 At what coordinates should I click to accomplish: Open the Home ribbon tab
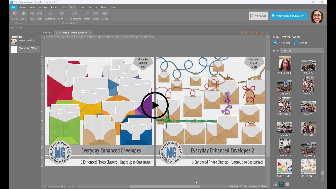pos(23,7)
